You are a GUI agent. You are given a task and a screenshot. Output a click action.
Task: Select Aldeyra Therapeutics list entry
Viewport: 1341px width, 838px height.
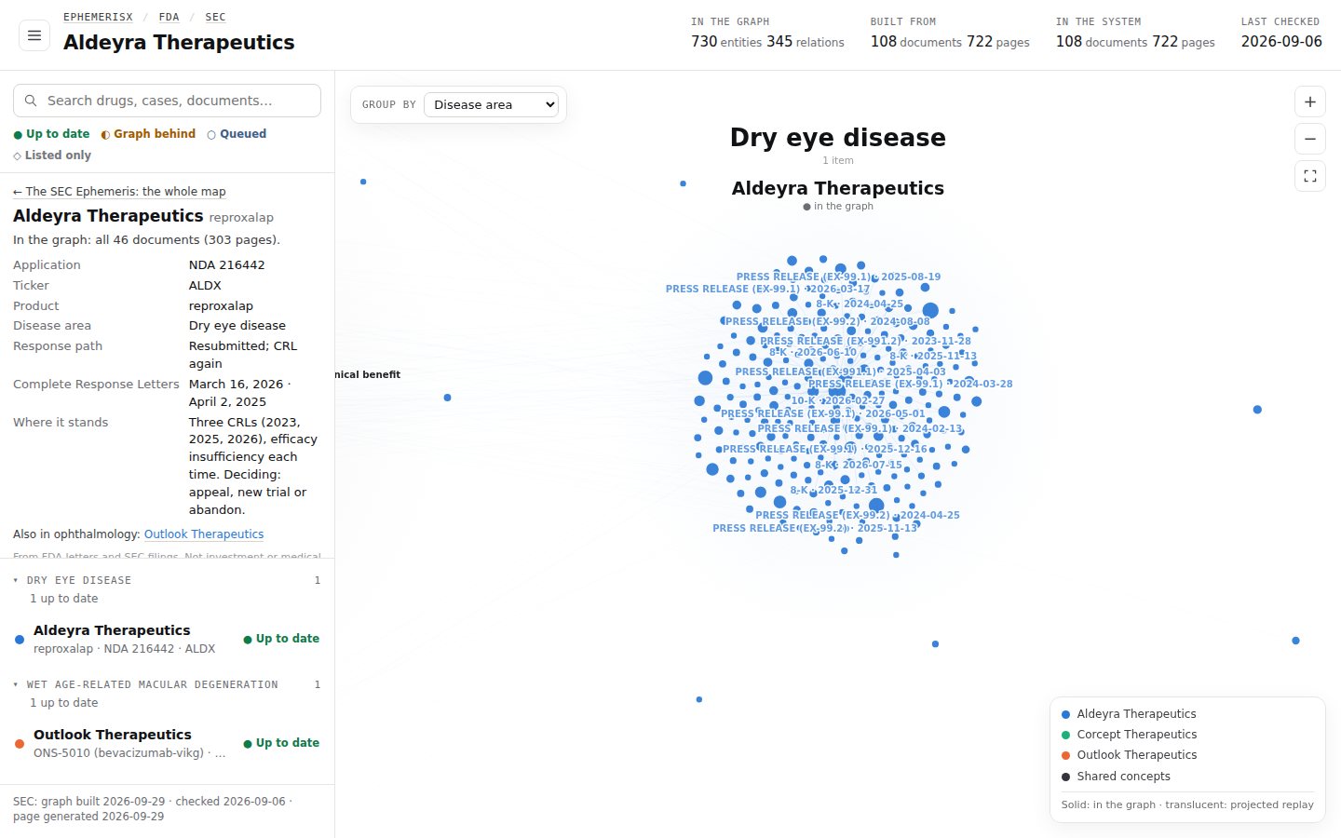coord(167,639)
